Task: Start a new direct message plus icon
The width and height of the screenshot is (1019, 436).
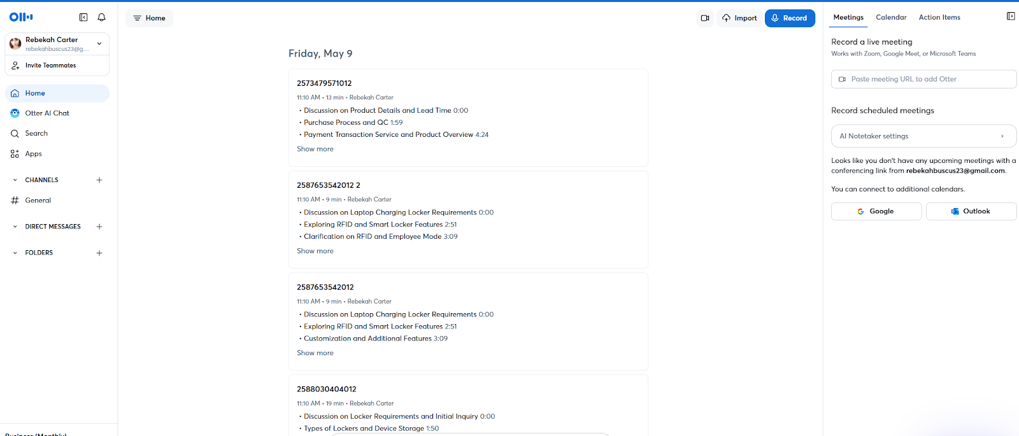Action: 99,227
